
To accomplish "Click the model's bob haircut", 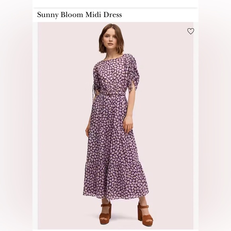I will click(x=111, y=38).
